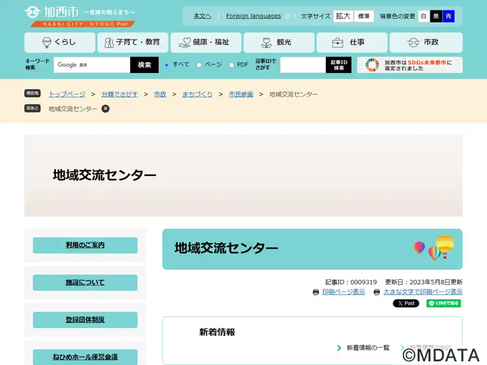The height and width of the screenshot is (365, 487).
Task: Select the ページ search radio button
Action: coord(198,65)
